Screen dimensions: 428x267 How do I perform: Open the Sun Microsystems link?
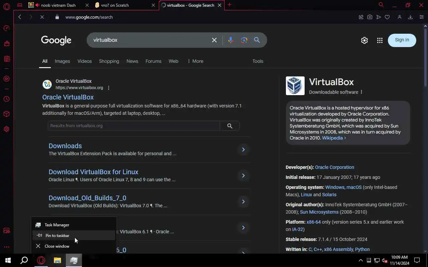pos(319,212)
